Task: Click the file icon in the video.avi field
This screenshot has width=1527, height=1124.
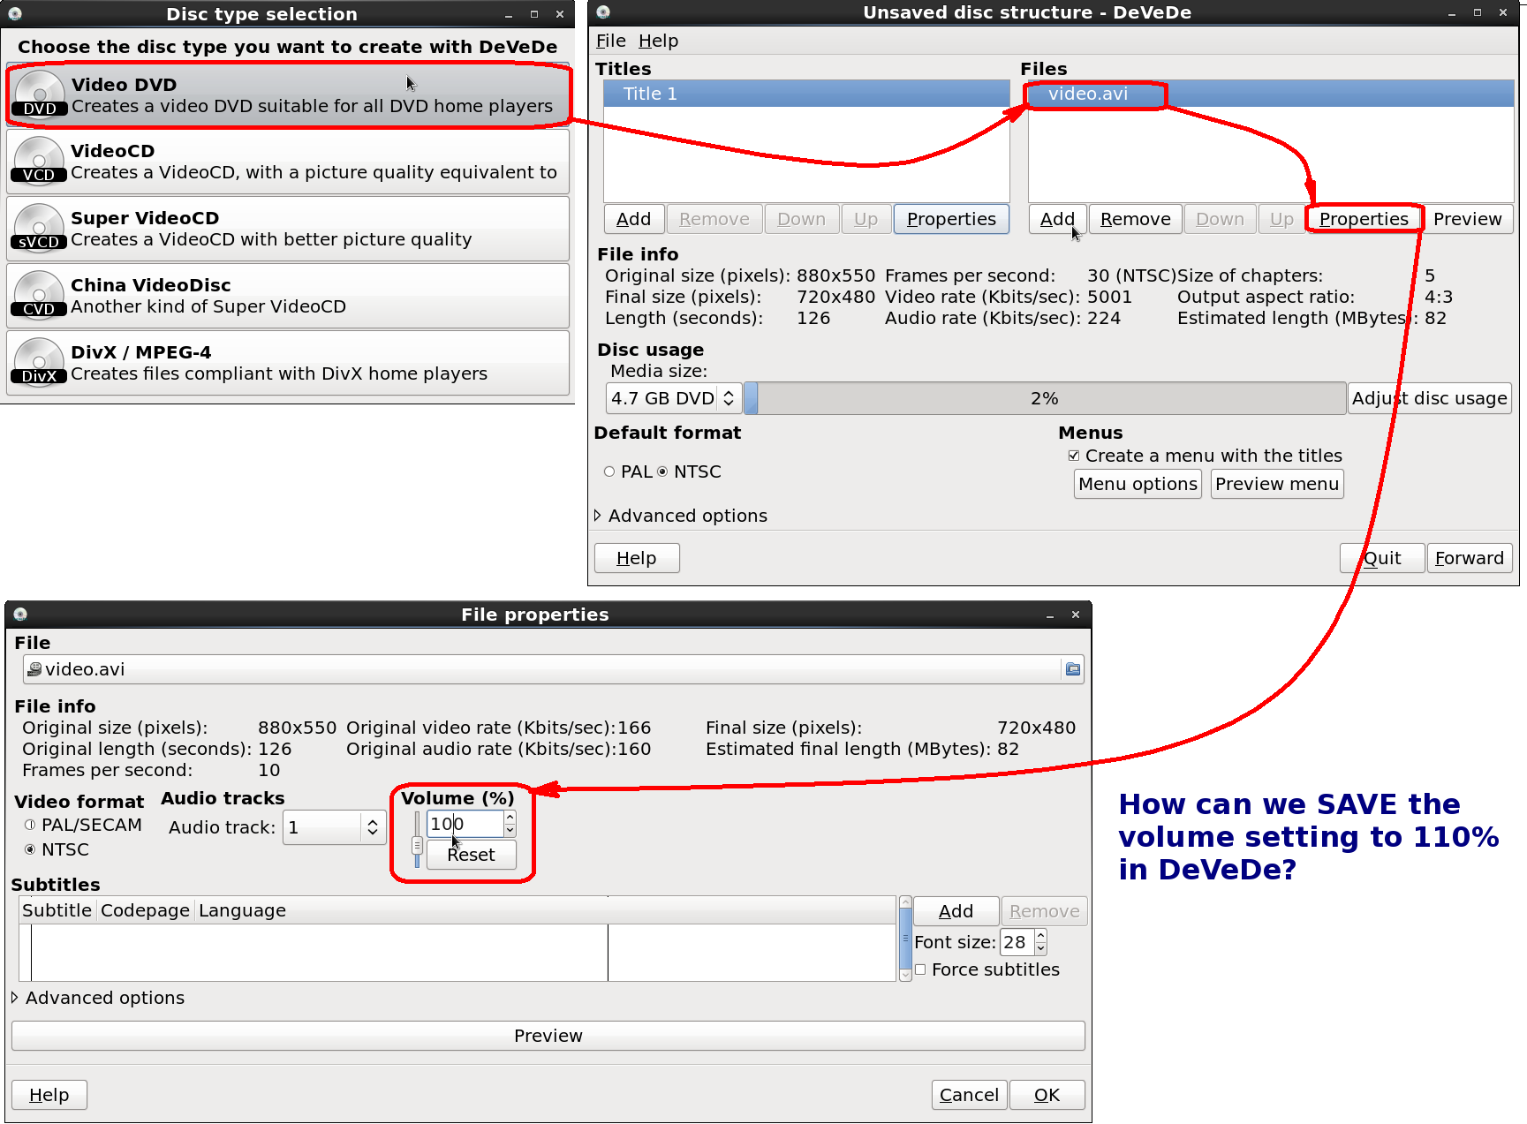Action: point(34,669)
